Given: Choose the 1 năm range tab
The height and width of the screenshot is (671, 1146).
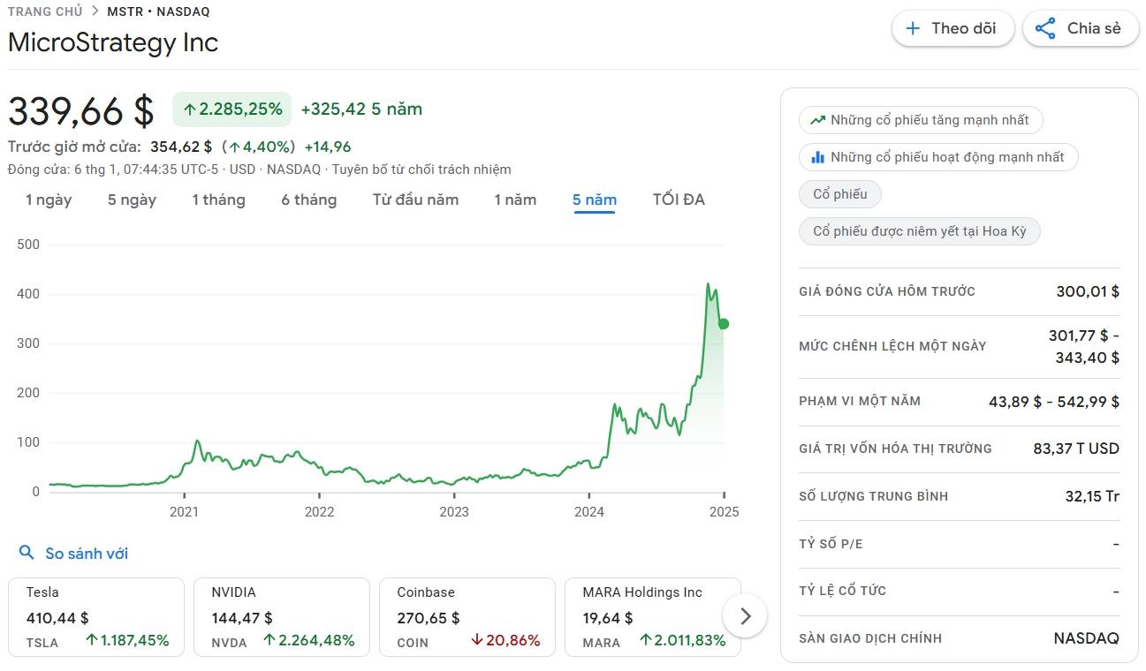Looking at the screenshot, I should coord(515,200).
